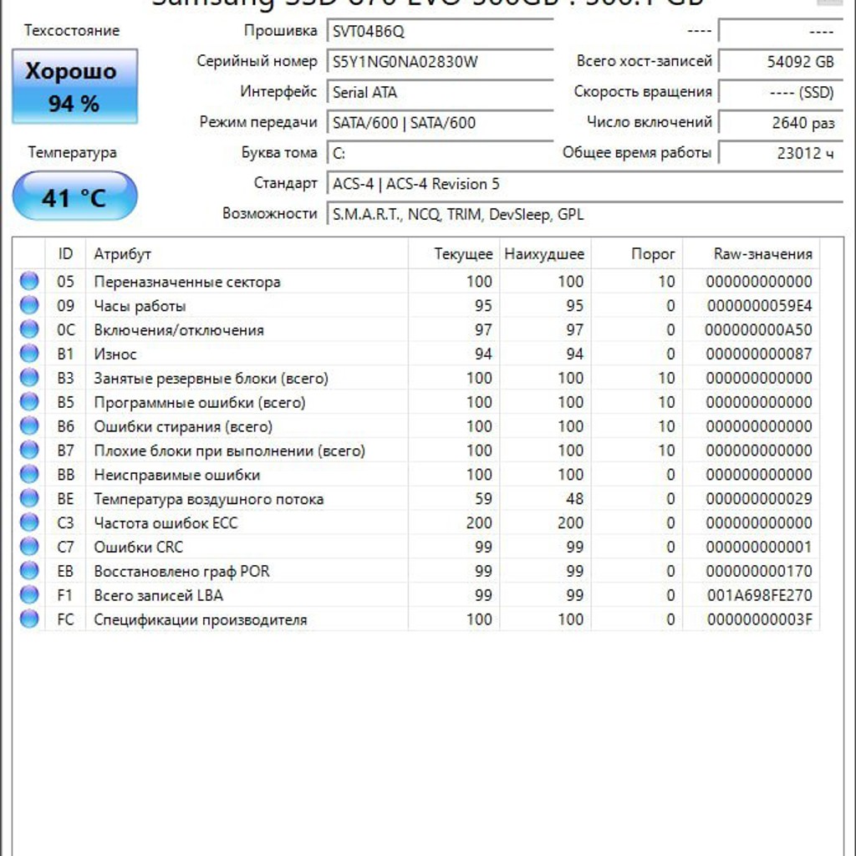Image resolution: width=856 pixels, height=856 pixels.
Task: Click the ID column header
Action: (65, 254)
